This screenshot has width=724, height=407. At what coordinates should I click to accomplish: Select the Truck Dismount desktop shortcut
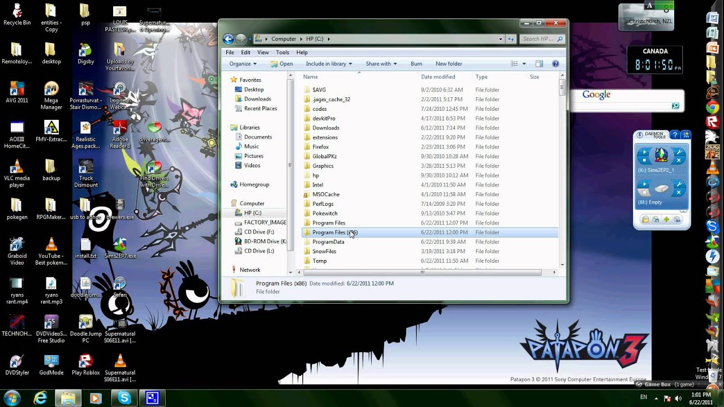[x=85, y=174]
